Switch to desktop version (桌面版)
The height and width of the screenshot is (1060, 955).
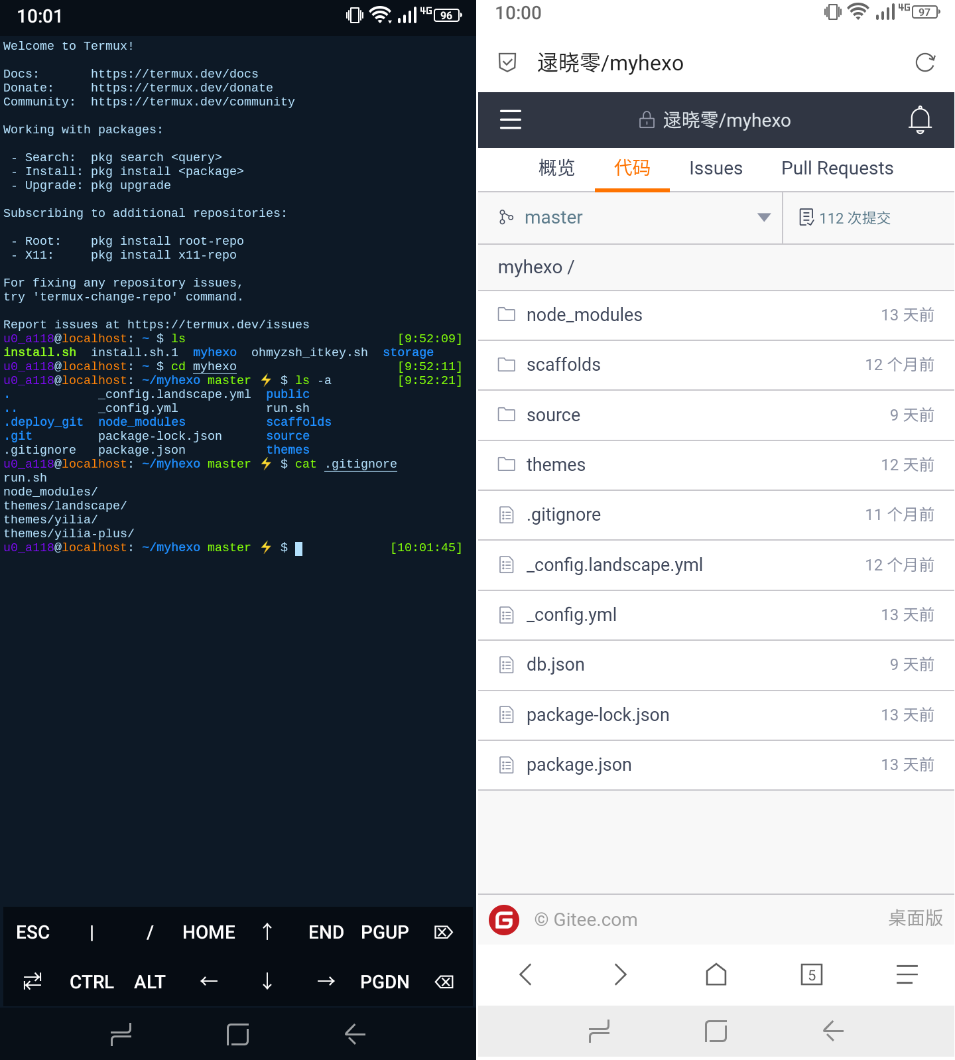tap(915, 919)
